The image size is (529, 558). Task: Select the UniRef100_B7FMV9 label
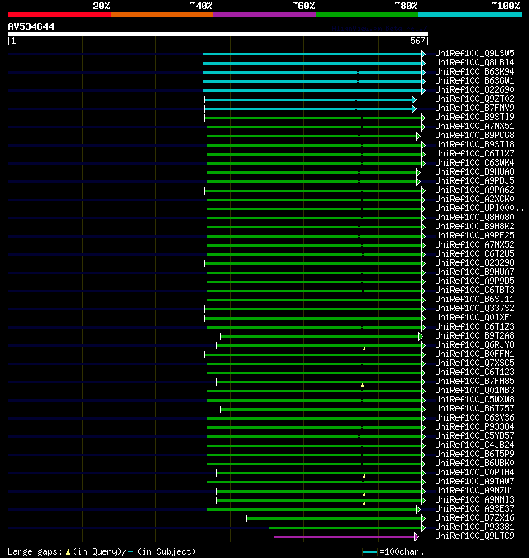[474, 108]
